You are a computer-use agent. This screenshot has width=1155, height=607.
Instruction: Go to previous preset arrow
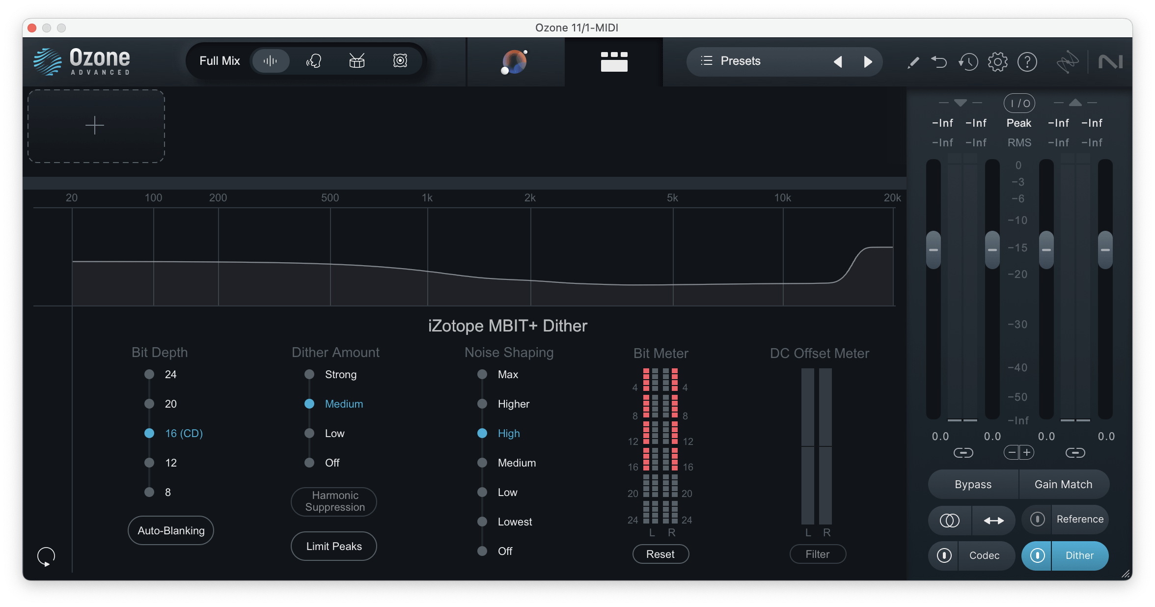coord(838,61)
